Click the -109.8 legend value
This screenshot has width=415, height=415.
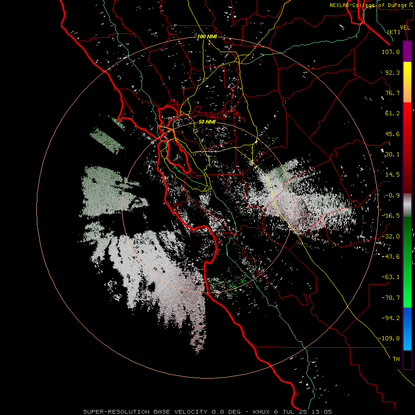389,338
